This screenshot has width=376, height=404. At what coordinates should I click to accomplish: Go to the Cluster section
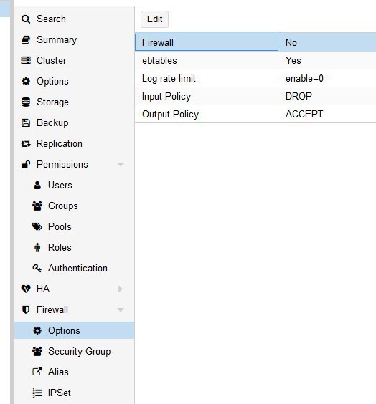(x=75, y=61)
